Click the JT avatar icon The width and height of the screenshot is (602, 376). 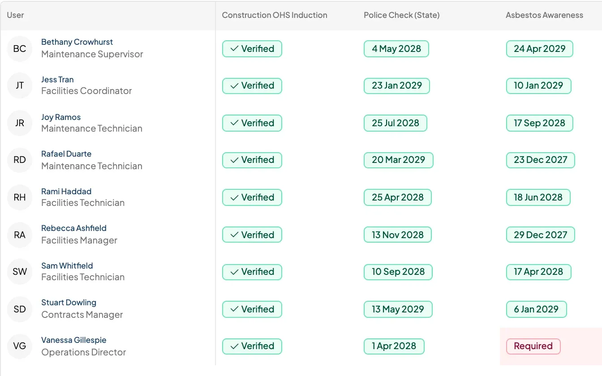(x=20, y=85)
